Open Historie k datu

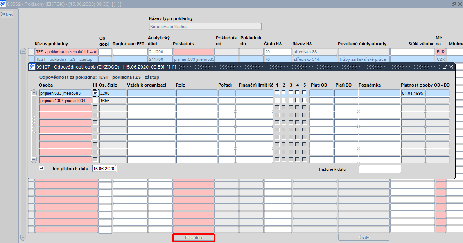[x=332, y=169]
